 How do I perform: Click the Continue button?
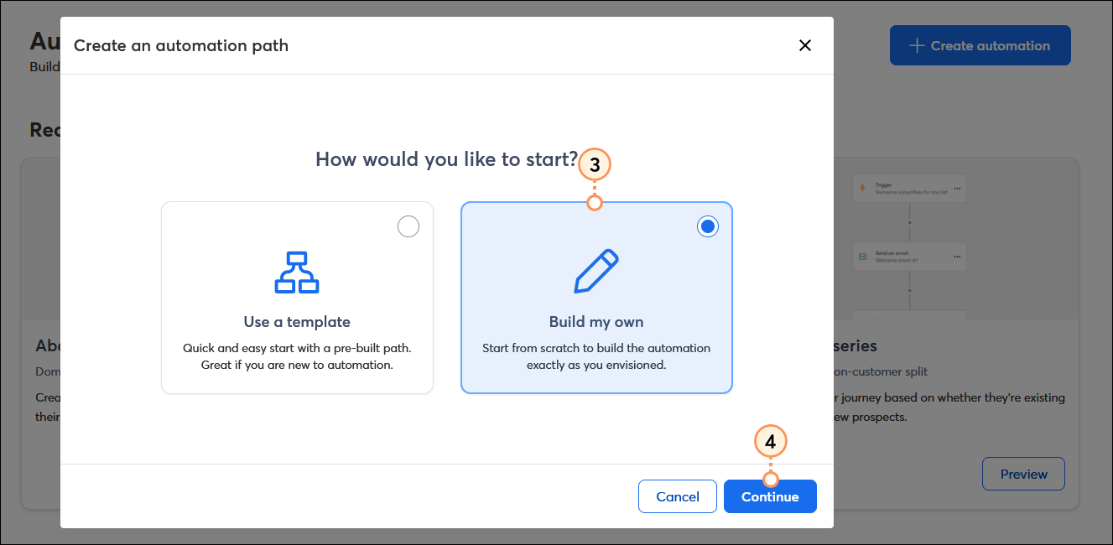[770, 496]
